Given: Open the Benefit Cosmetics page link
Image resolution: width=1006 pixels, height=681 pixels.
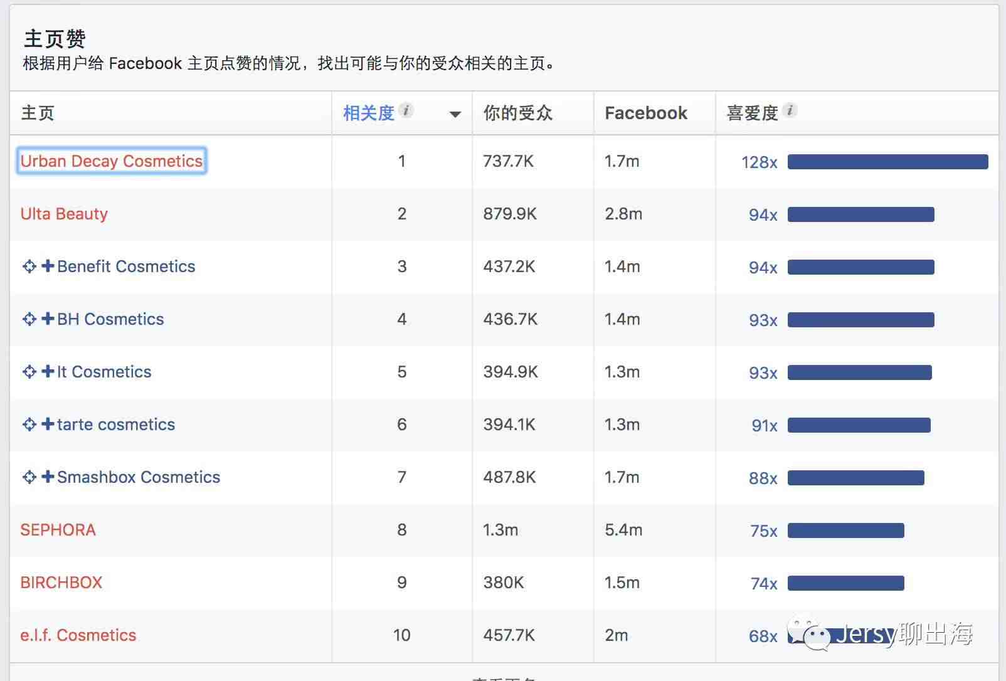Looking at the screenshot, I should click(126, 267).
